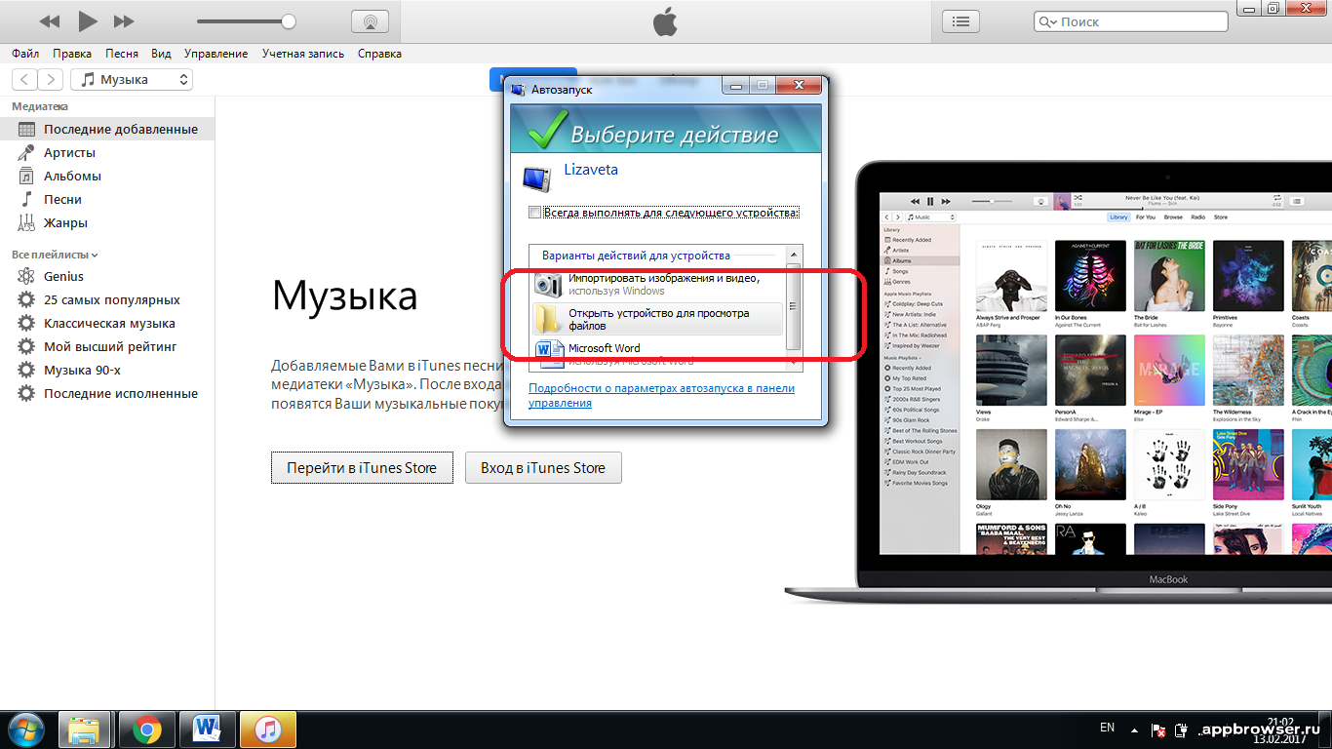The width and height of the screenshot is (1332, 749).
Task: Collapse the Все плейлисты section
Action: point(55,255)
